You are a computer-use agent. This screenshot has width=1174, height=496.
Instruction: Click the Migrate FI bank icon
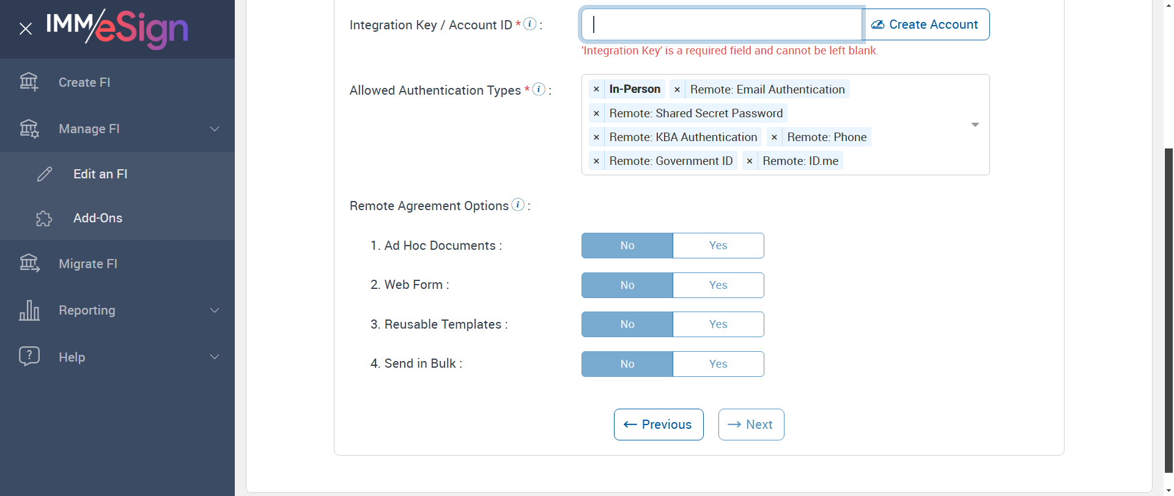coord(29,263)
